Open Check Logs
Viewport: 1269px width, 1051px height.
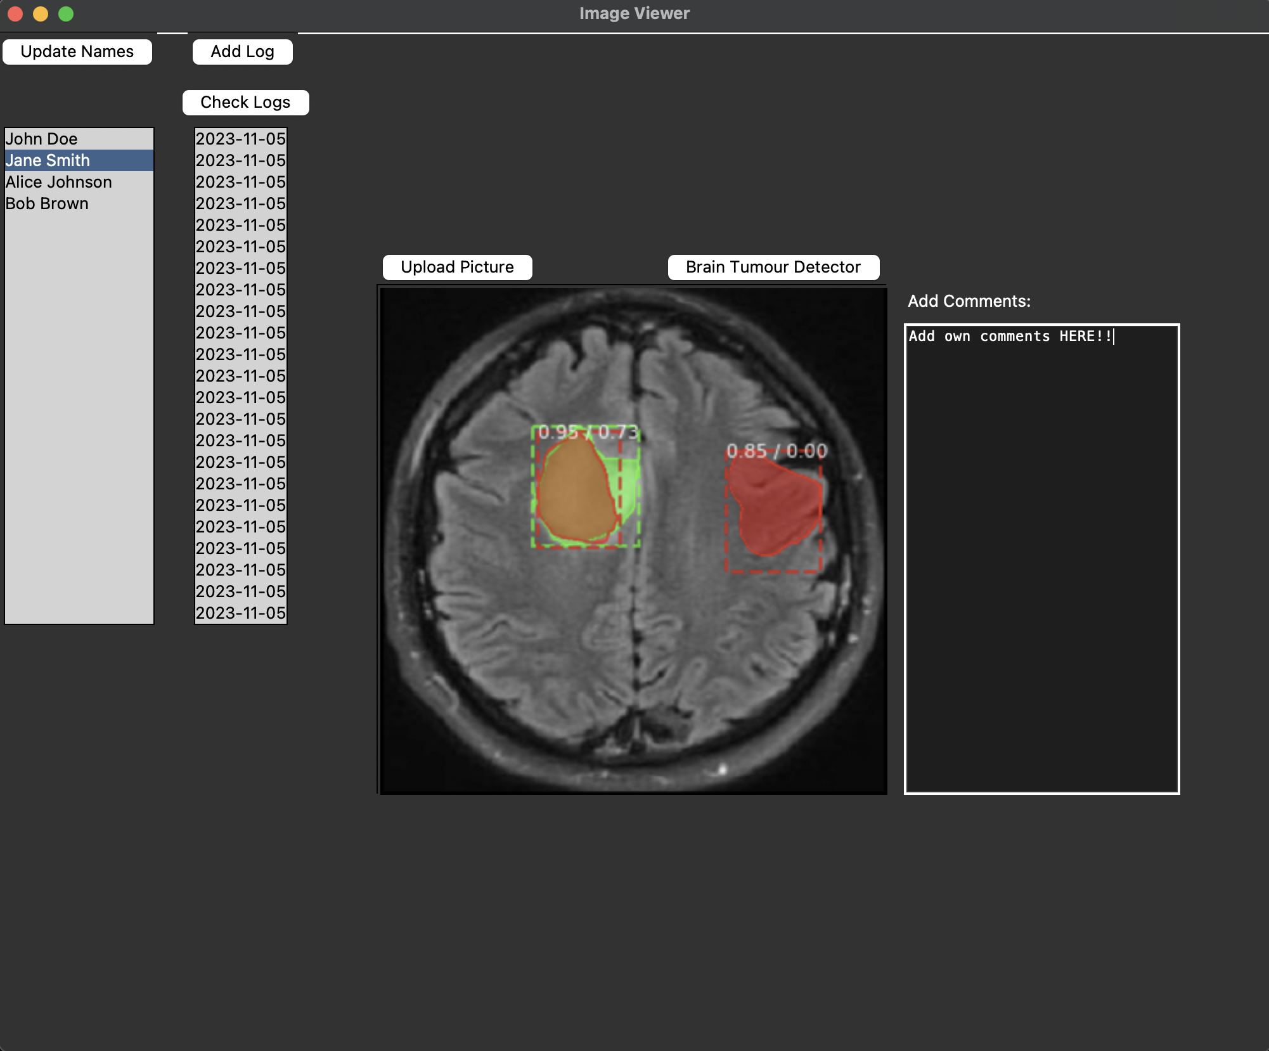pos(245,103)
